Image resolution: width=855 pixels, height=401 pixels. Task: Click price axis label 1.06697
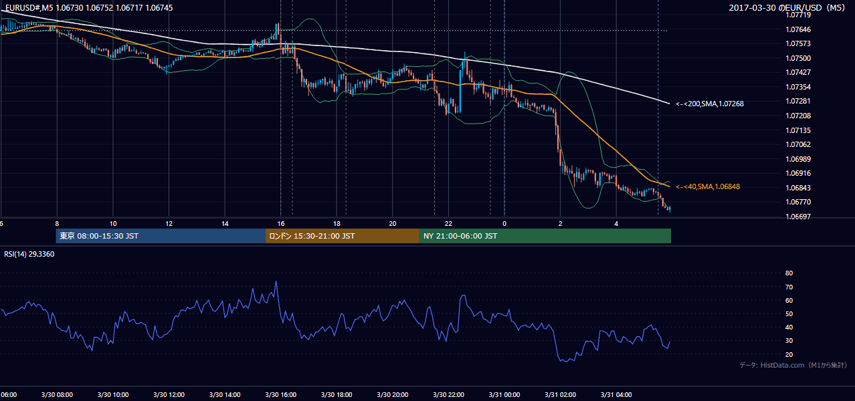pos(799,217)
